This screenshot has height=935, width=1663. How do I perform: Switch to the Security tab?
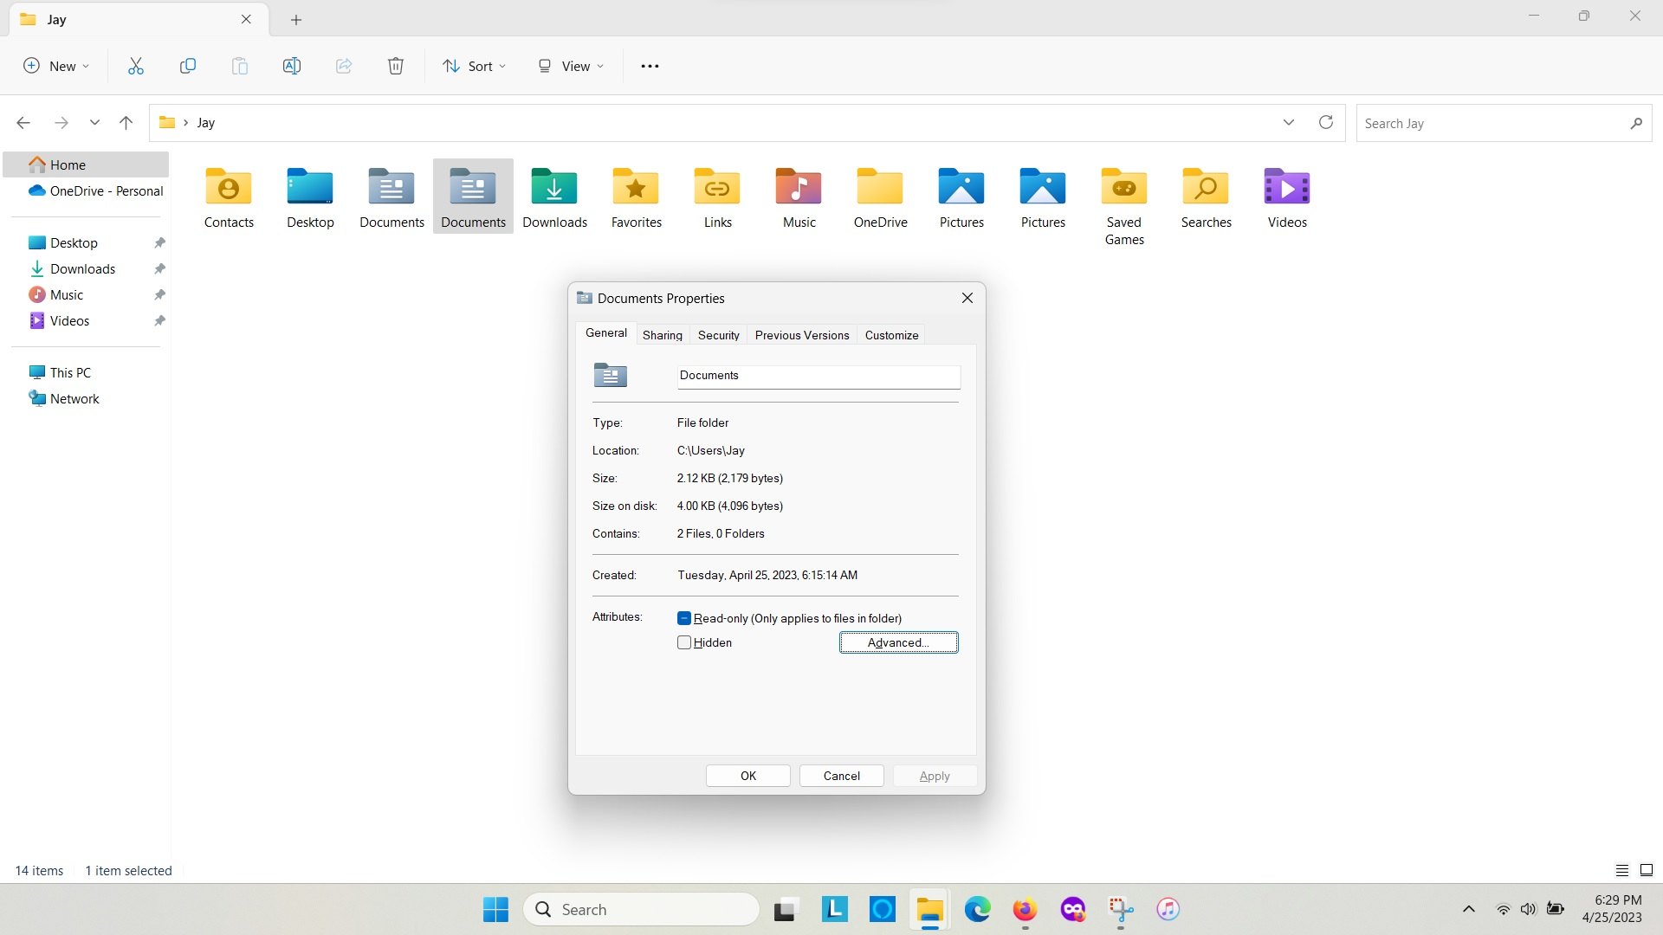pyautogui.click(x=719, y=335)
